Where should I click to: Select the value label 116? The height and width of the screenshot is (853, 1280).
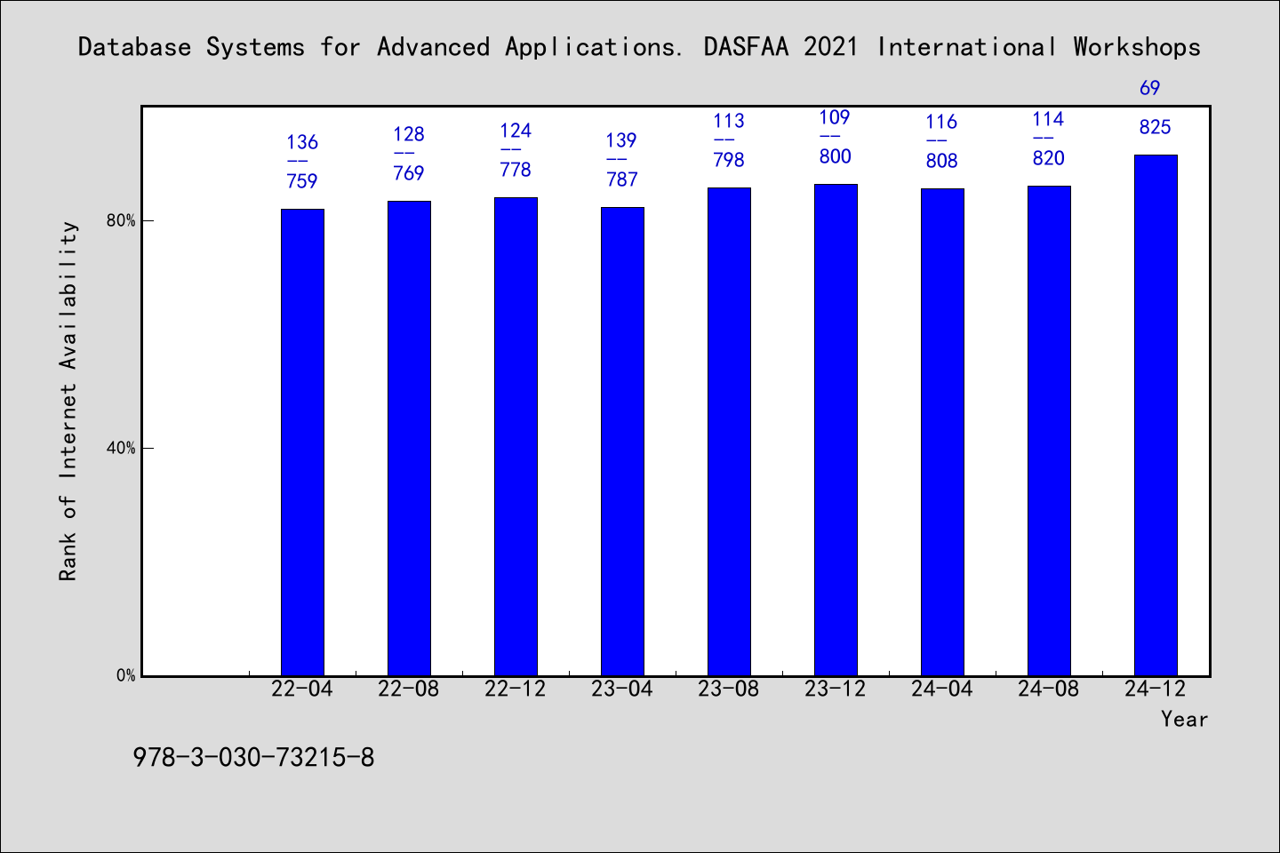coord(942,122)
